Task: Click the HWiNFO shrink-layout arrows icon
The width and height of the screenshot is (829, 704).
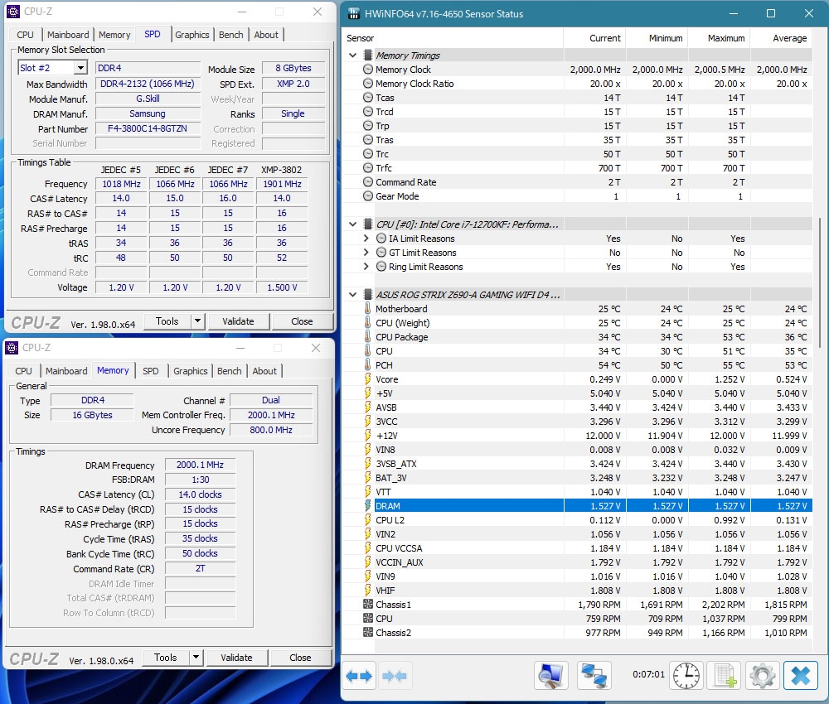Action: (x=395, y=676)
